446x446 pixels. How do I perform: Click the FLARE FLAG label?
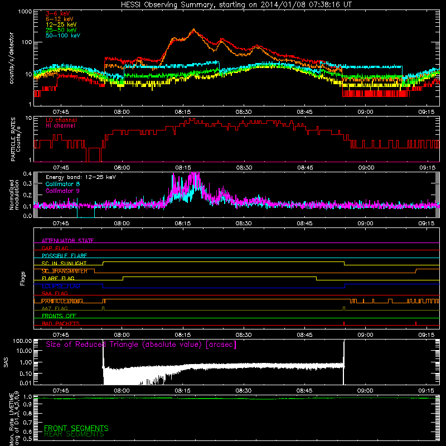coord(58,278)
